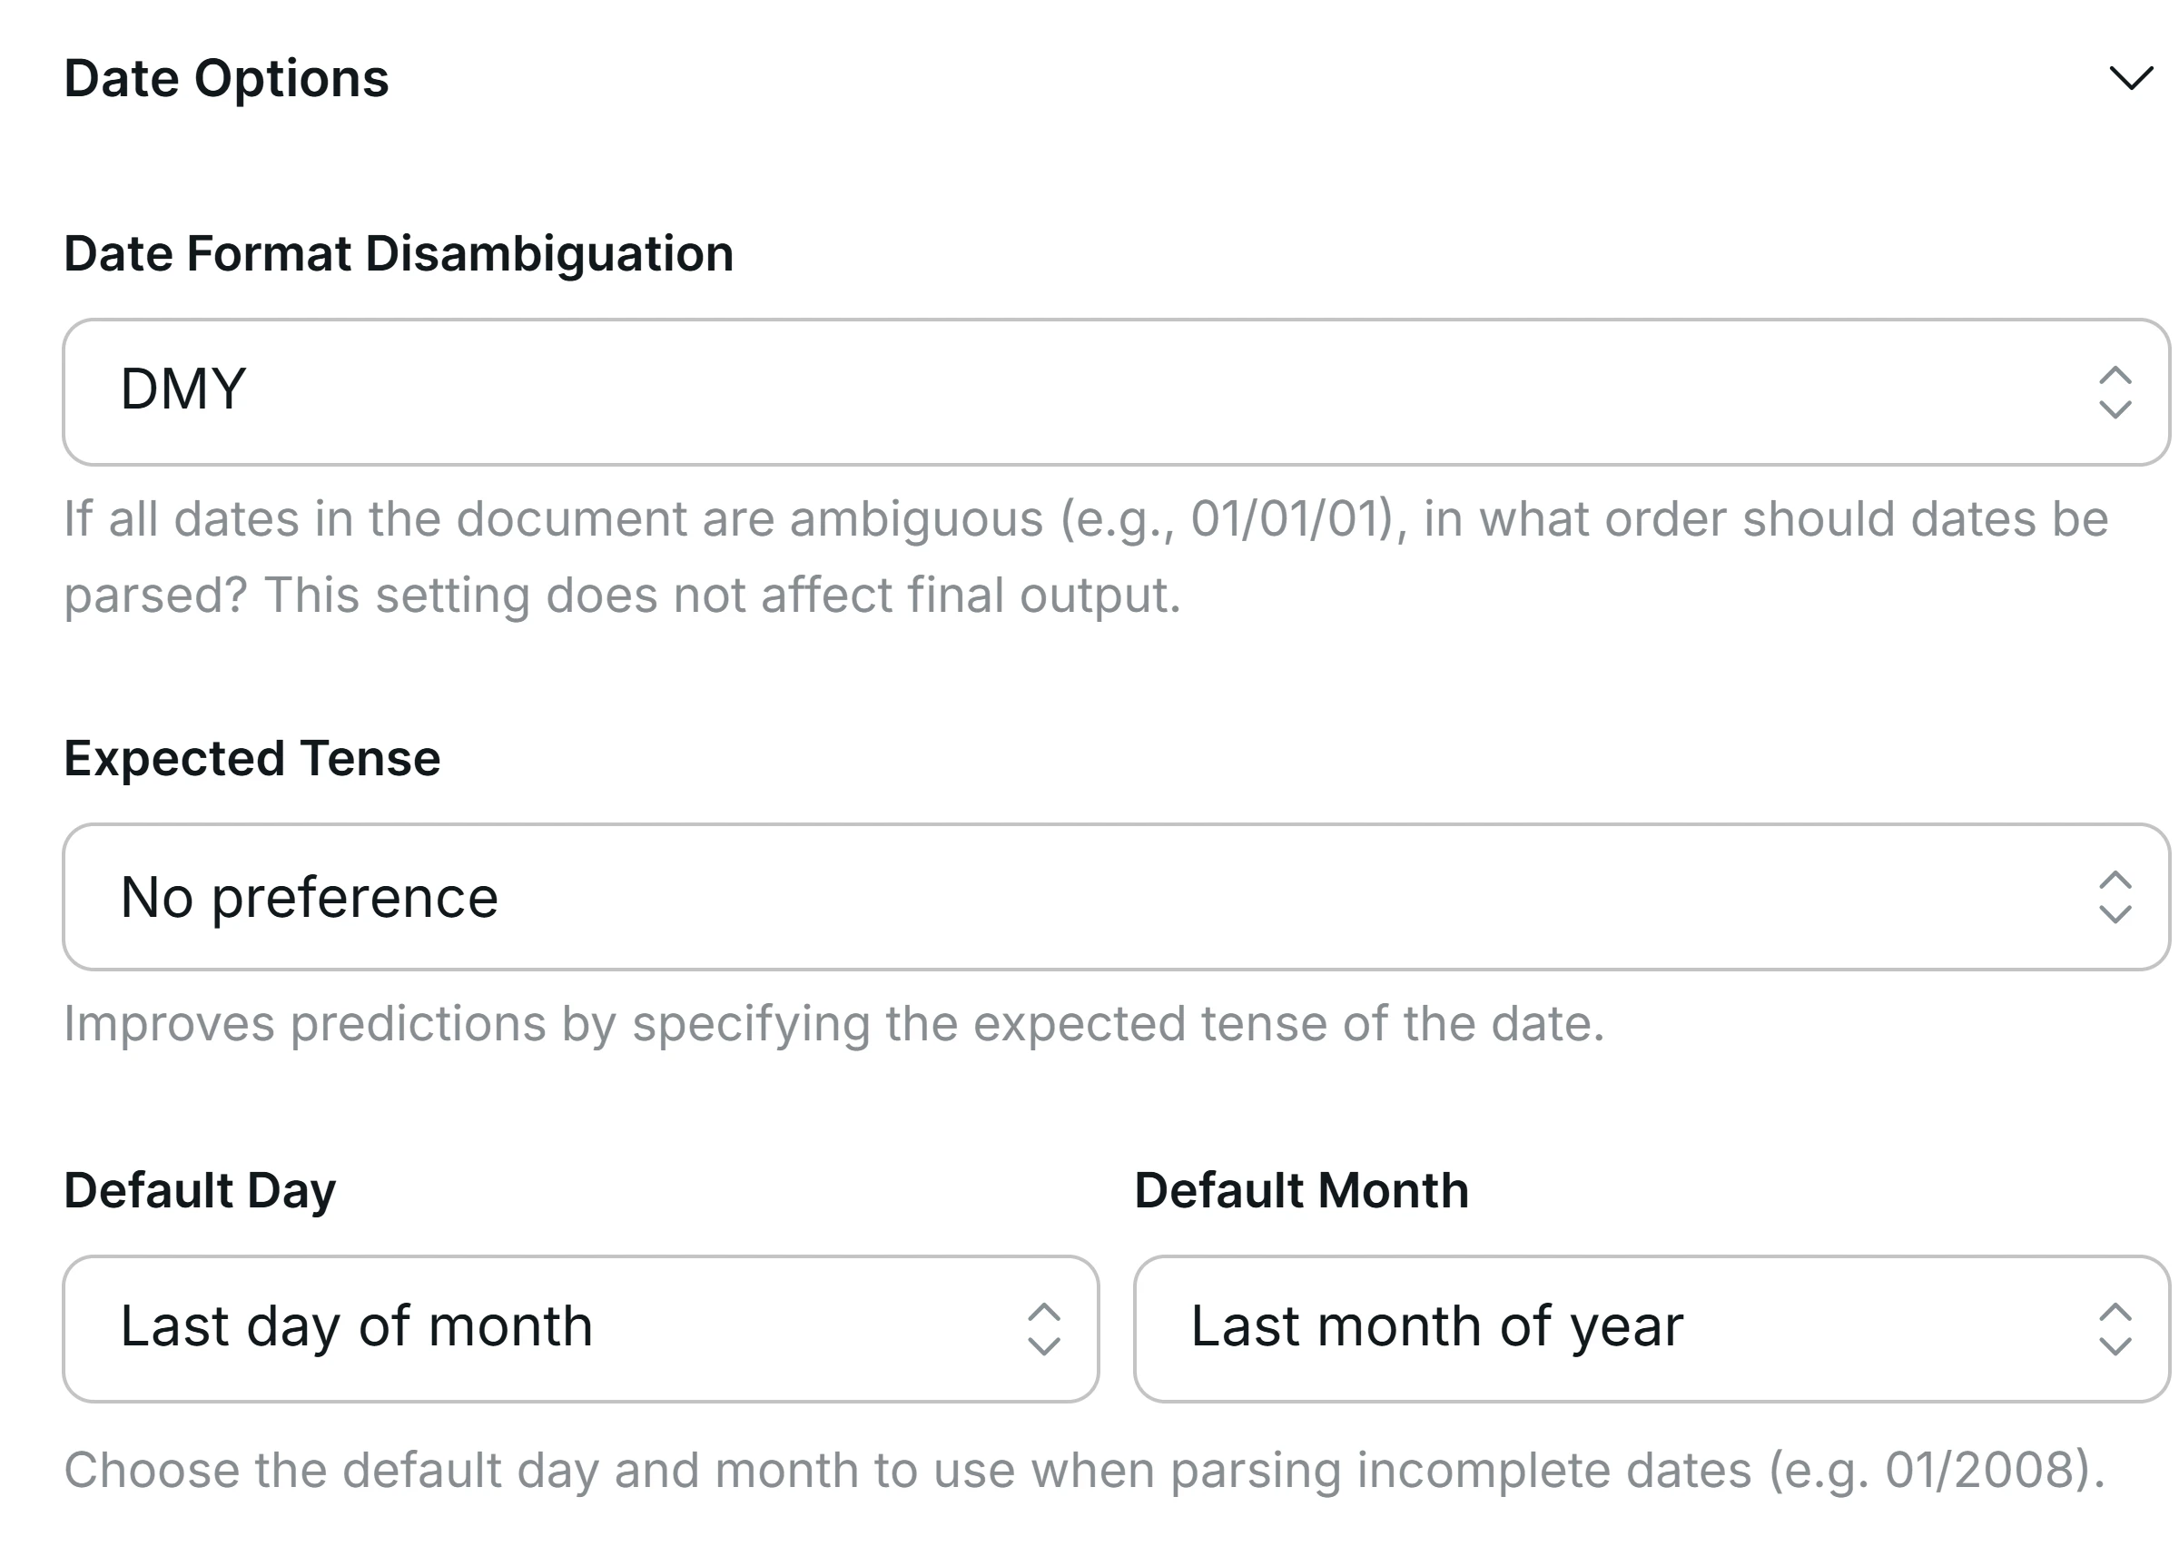Select the DMY value field
The image size is (2179, 1556).
(x=575, y=391)
